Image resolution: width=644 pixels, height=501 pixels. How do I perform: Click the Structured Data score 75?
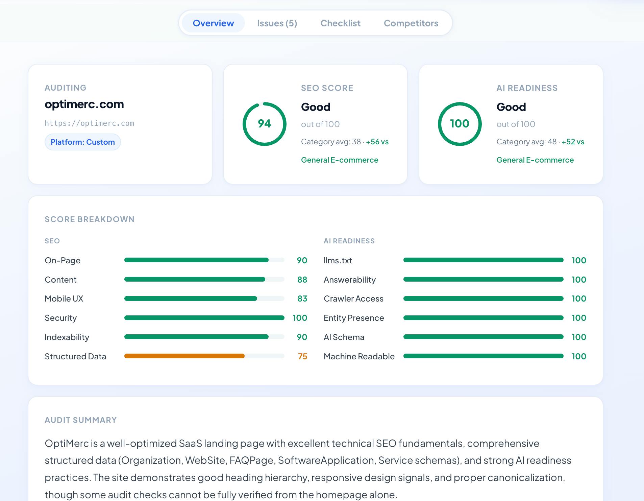click(302, 356)
